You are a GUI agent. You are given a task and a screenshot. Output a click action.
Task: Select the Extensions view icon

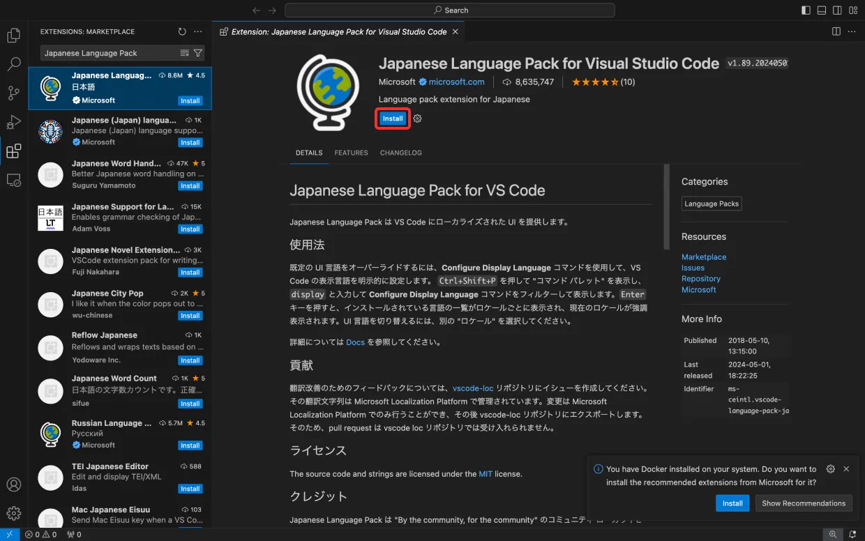click(x=13, y=151)
